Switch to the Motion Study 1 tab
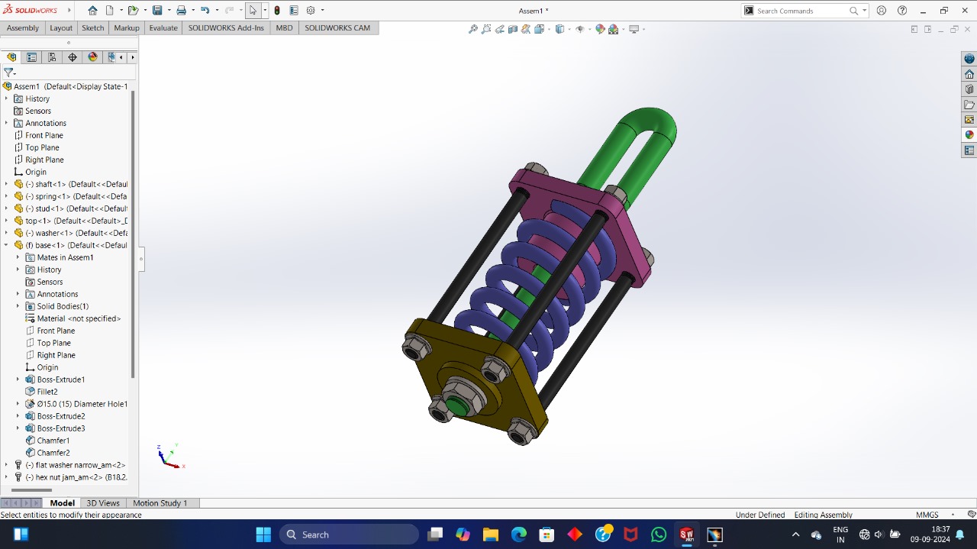The width and height of the screenshot is (977, 549). [160, 503]
